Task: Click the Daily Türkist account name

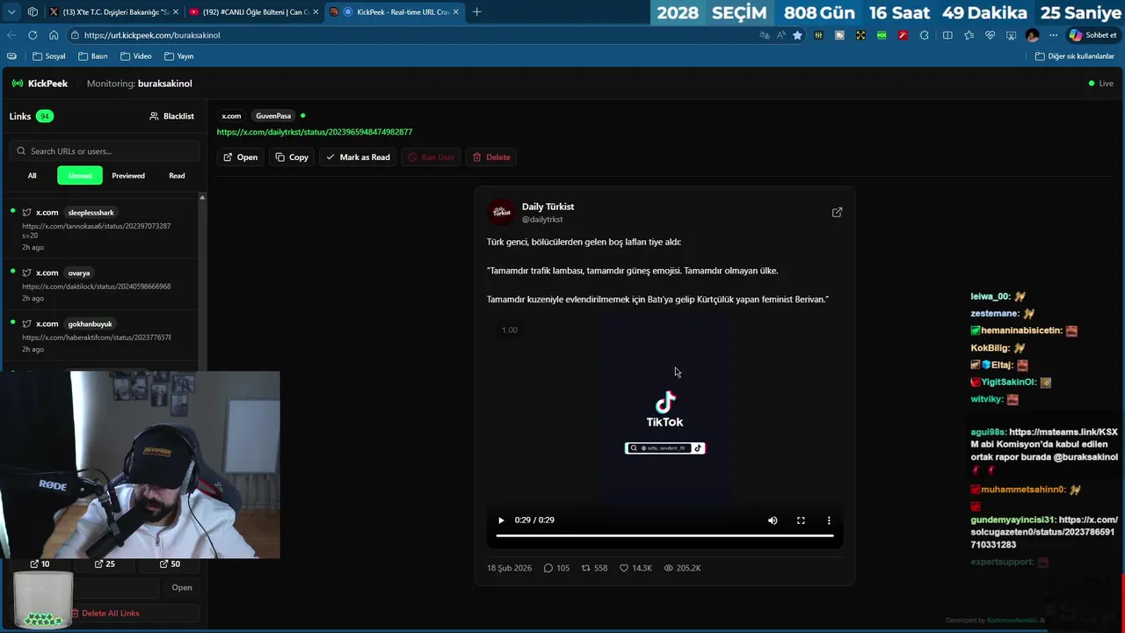Action: pos(548,207)
